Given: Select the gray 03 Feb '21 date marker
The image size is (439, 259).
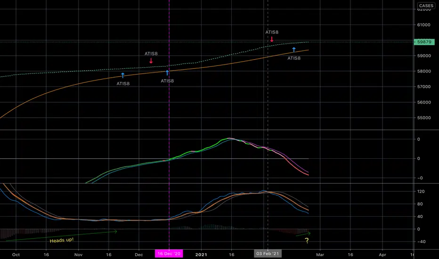Looking at the screenshot, I should (268, 254).
